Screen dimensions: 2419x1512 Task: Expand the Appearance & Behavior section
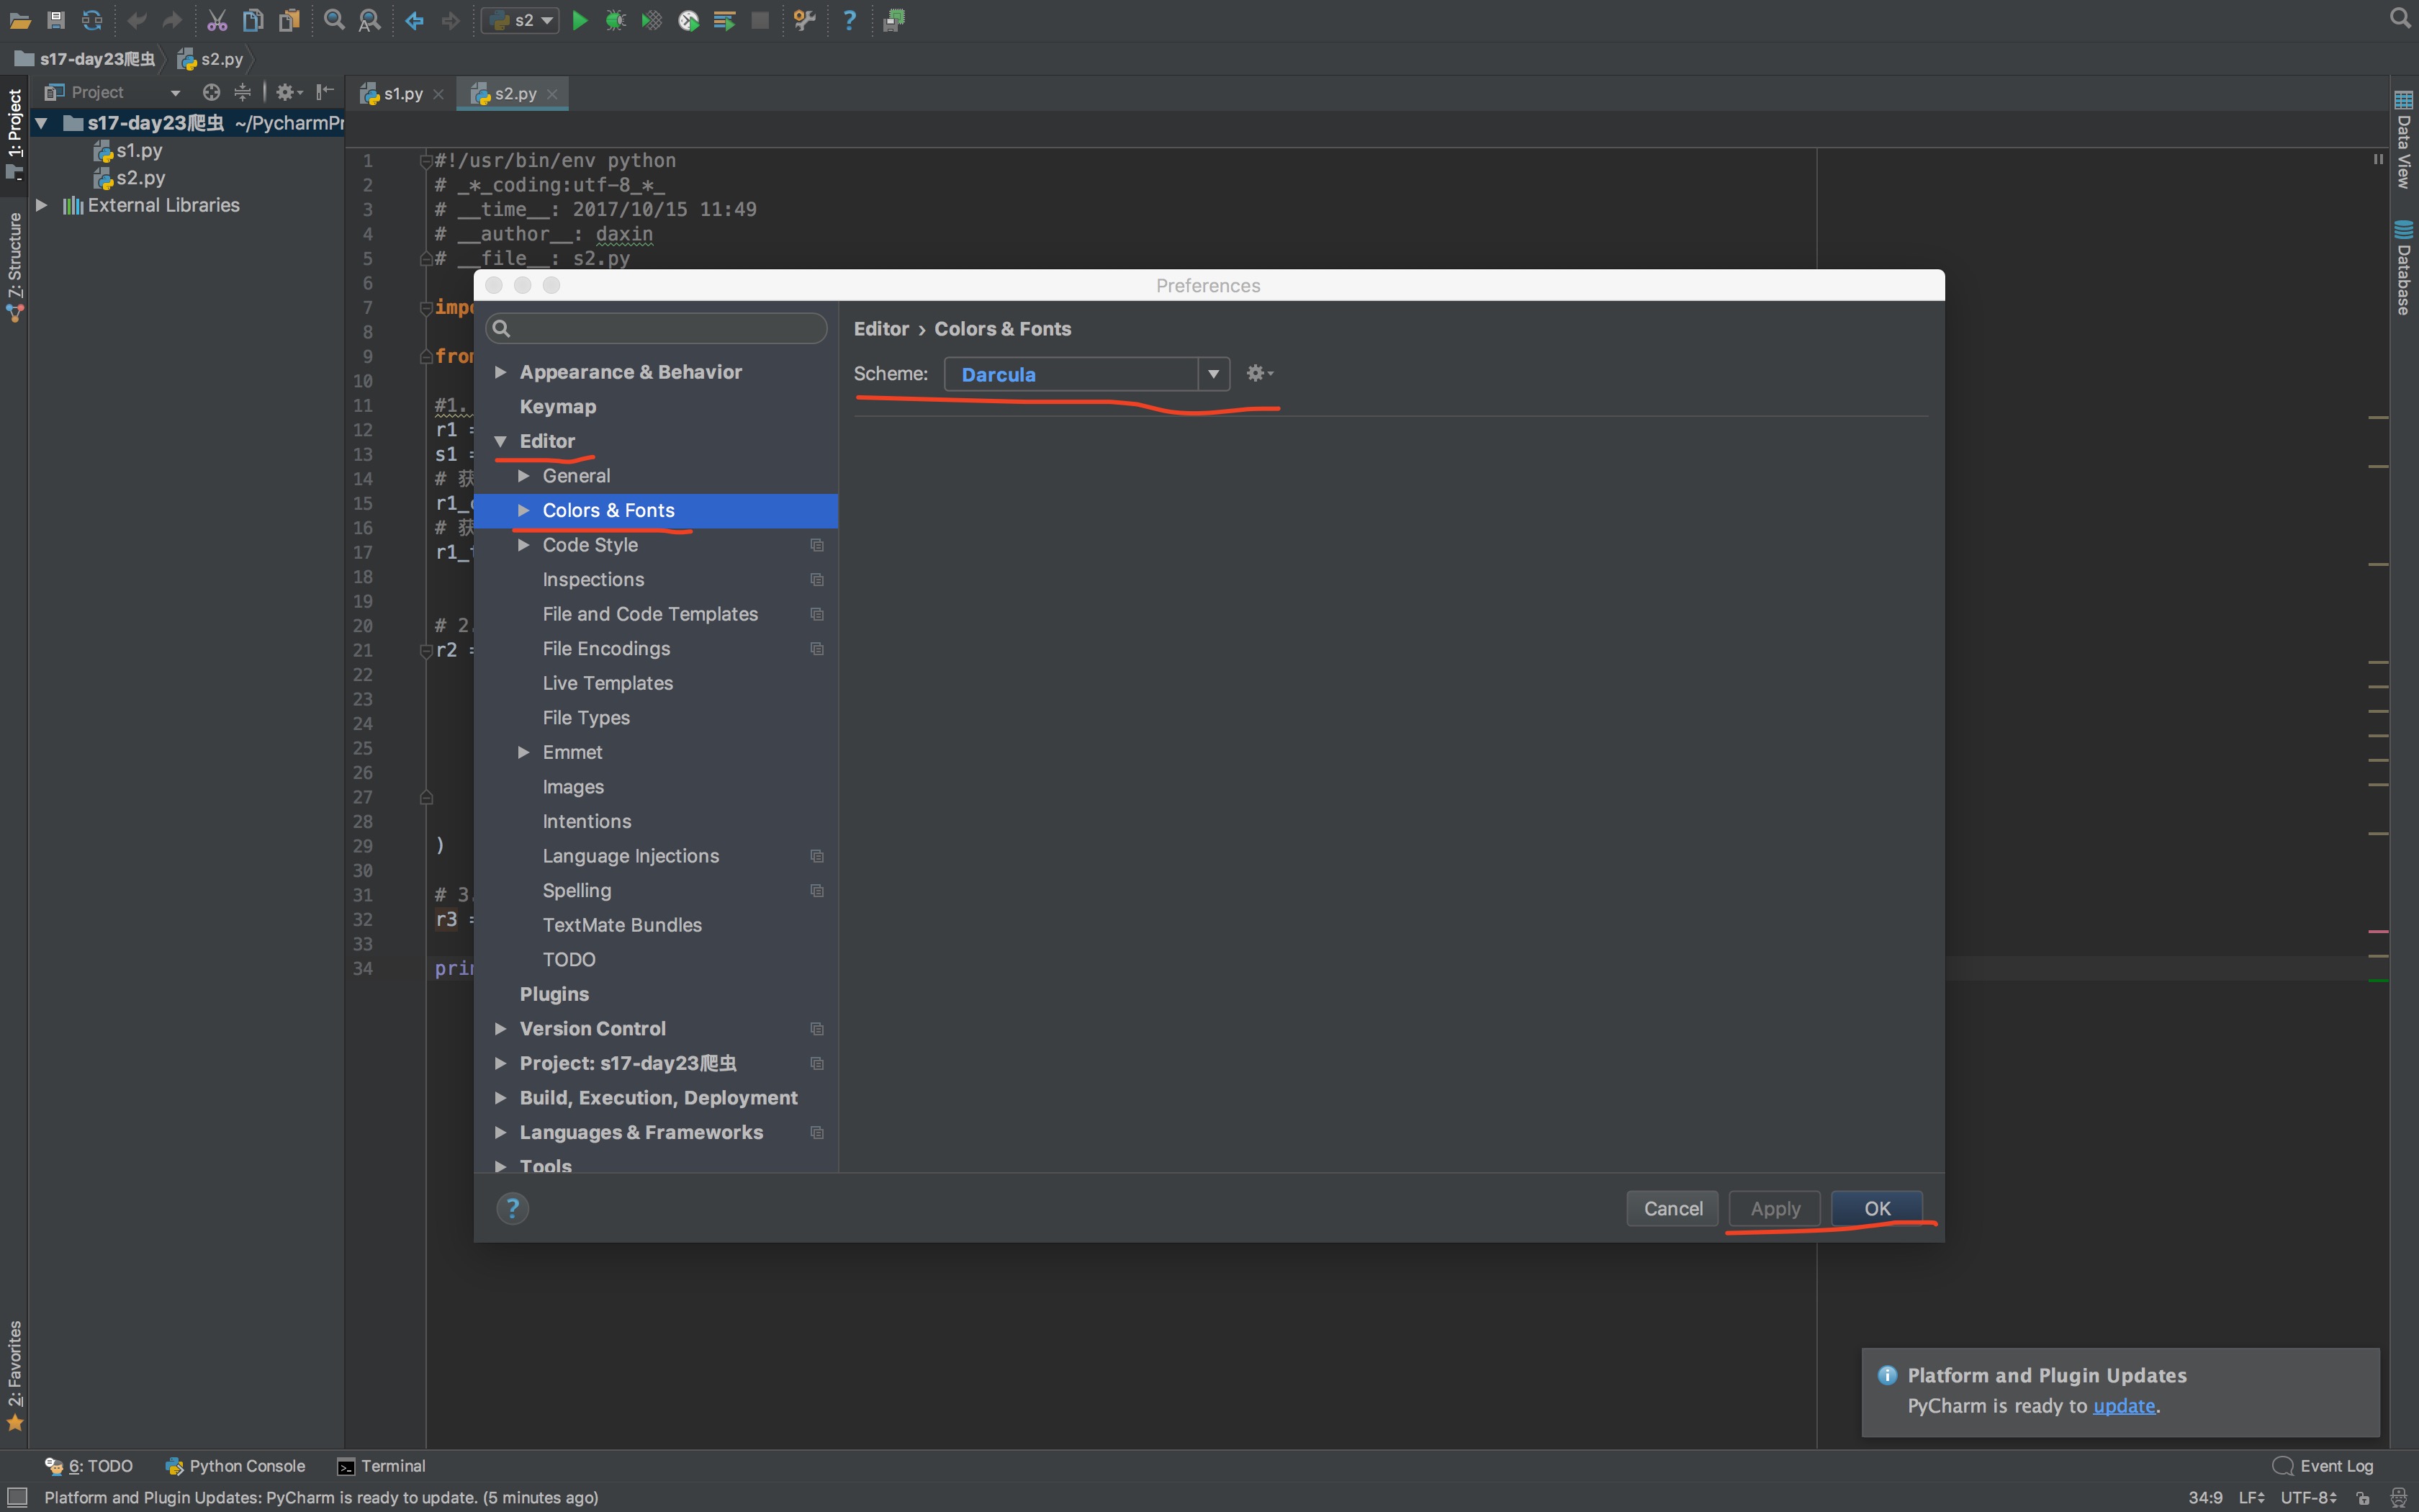[502, 369]
